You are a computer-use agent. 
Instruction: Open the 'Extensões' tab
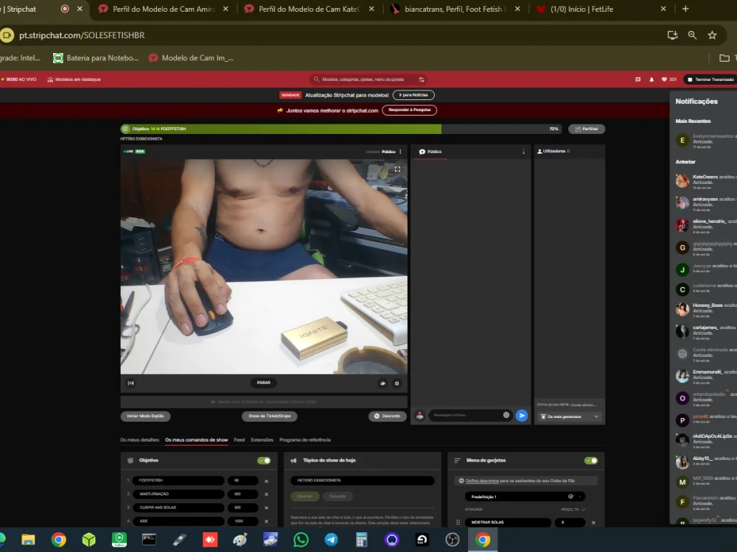tap(262, 439)
